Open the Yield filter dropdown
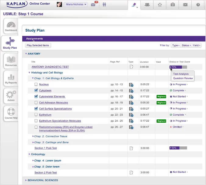 tap(197, 45)
